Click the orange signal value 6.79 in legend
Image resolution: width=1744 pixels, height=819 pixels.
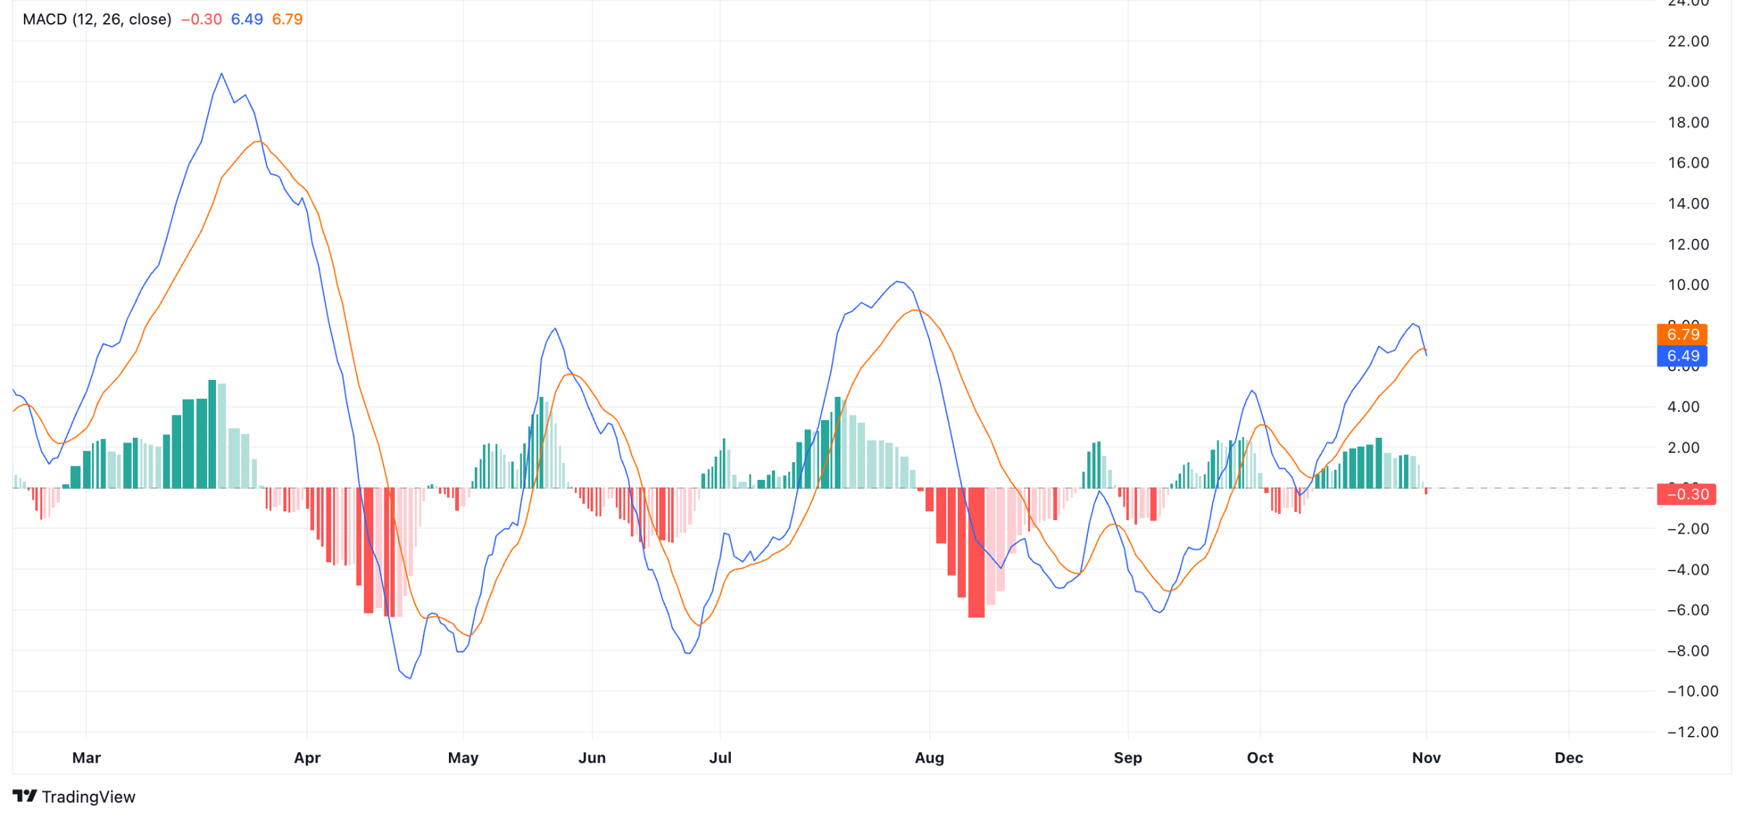click(x=287, y=19)
